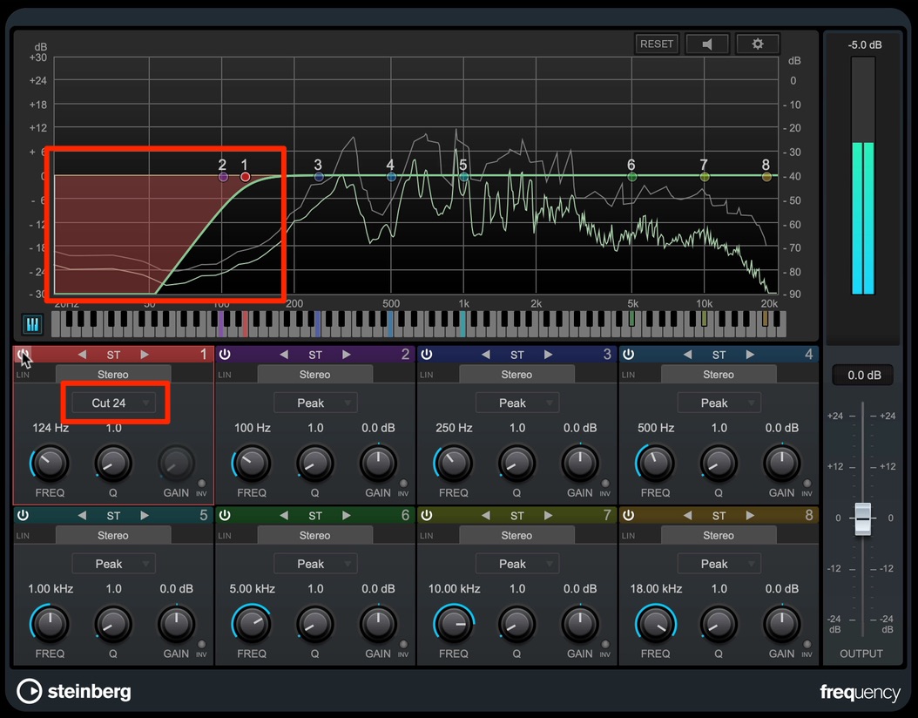Click band 2 right arrow next to ST
The width and height of the screenshot is (918, 718).
click(347, 355)
